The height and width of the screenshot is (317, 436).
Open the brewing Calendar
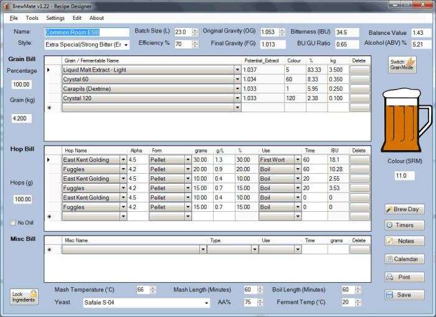tap(404, 259)
